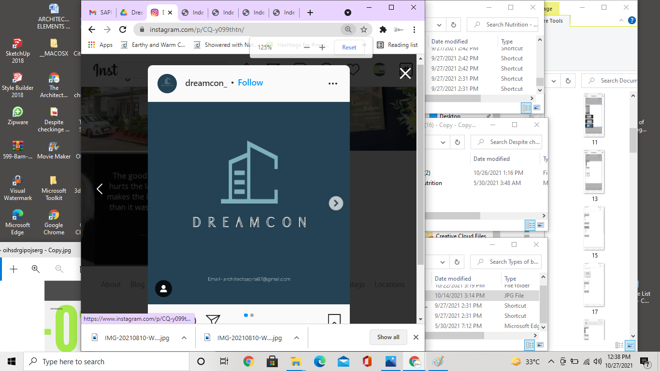Open the post's three-dot options
660x371 pixels.
pyautogui.click(x=332, y=84)
